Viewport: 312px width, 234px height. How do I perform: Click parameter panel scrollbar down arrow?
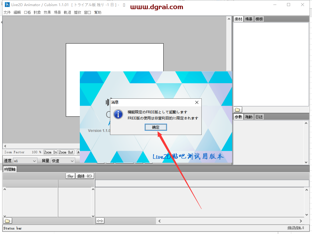click(306, 162)
